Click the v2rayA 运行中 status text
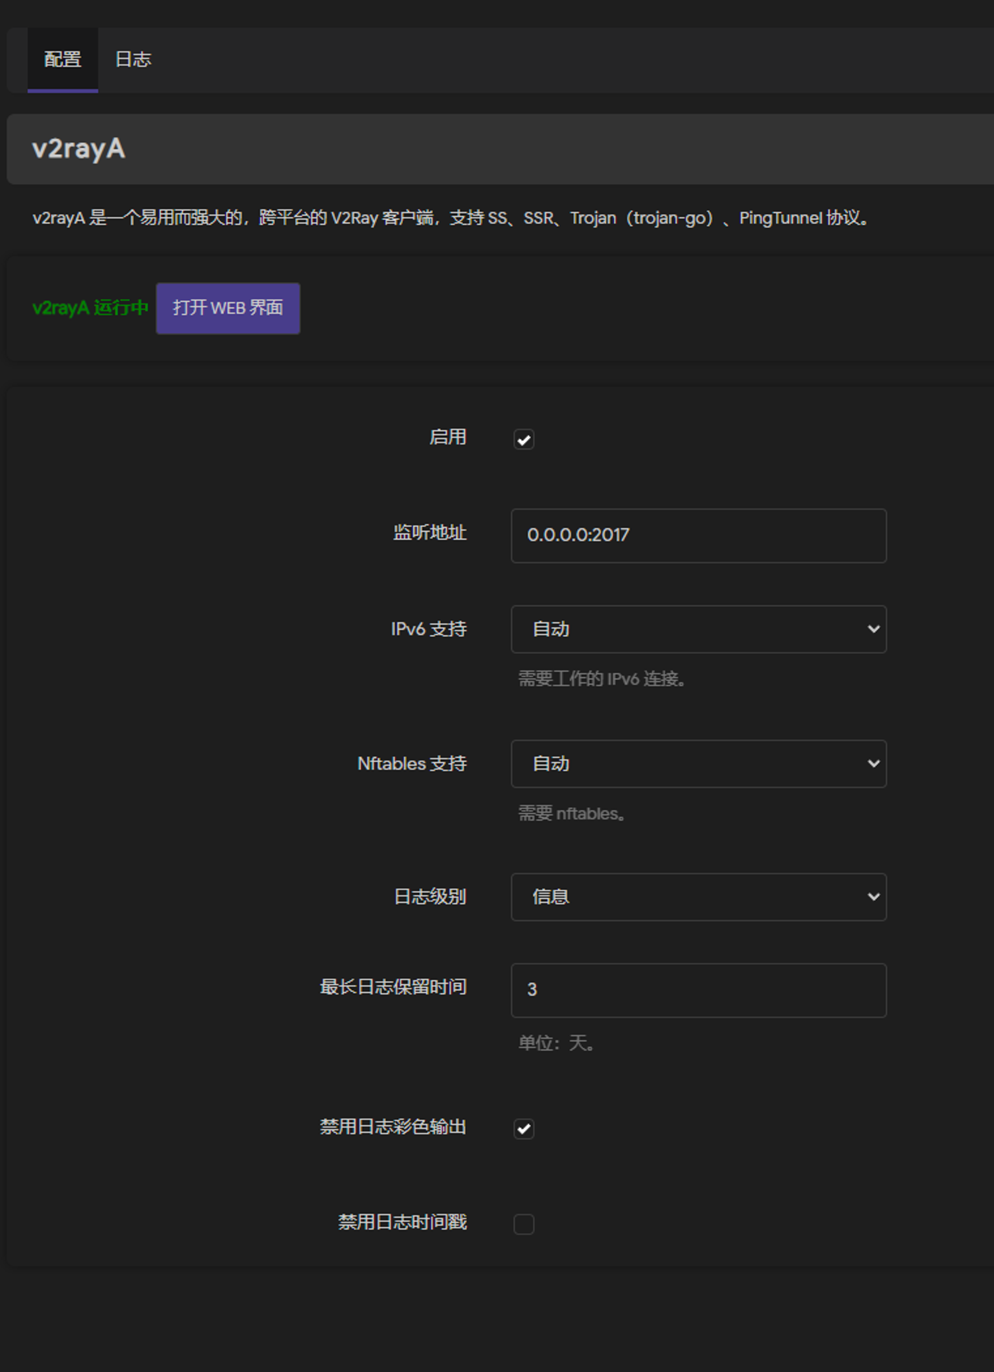 tap(90, 308)
